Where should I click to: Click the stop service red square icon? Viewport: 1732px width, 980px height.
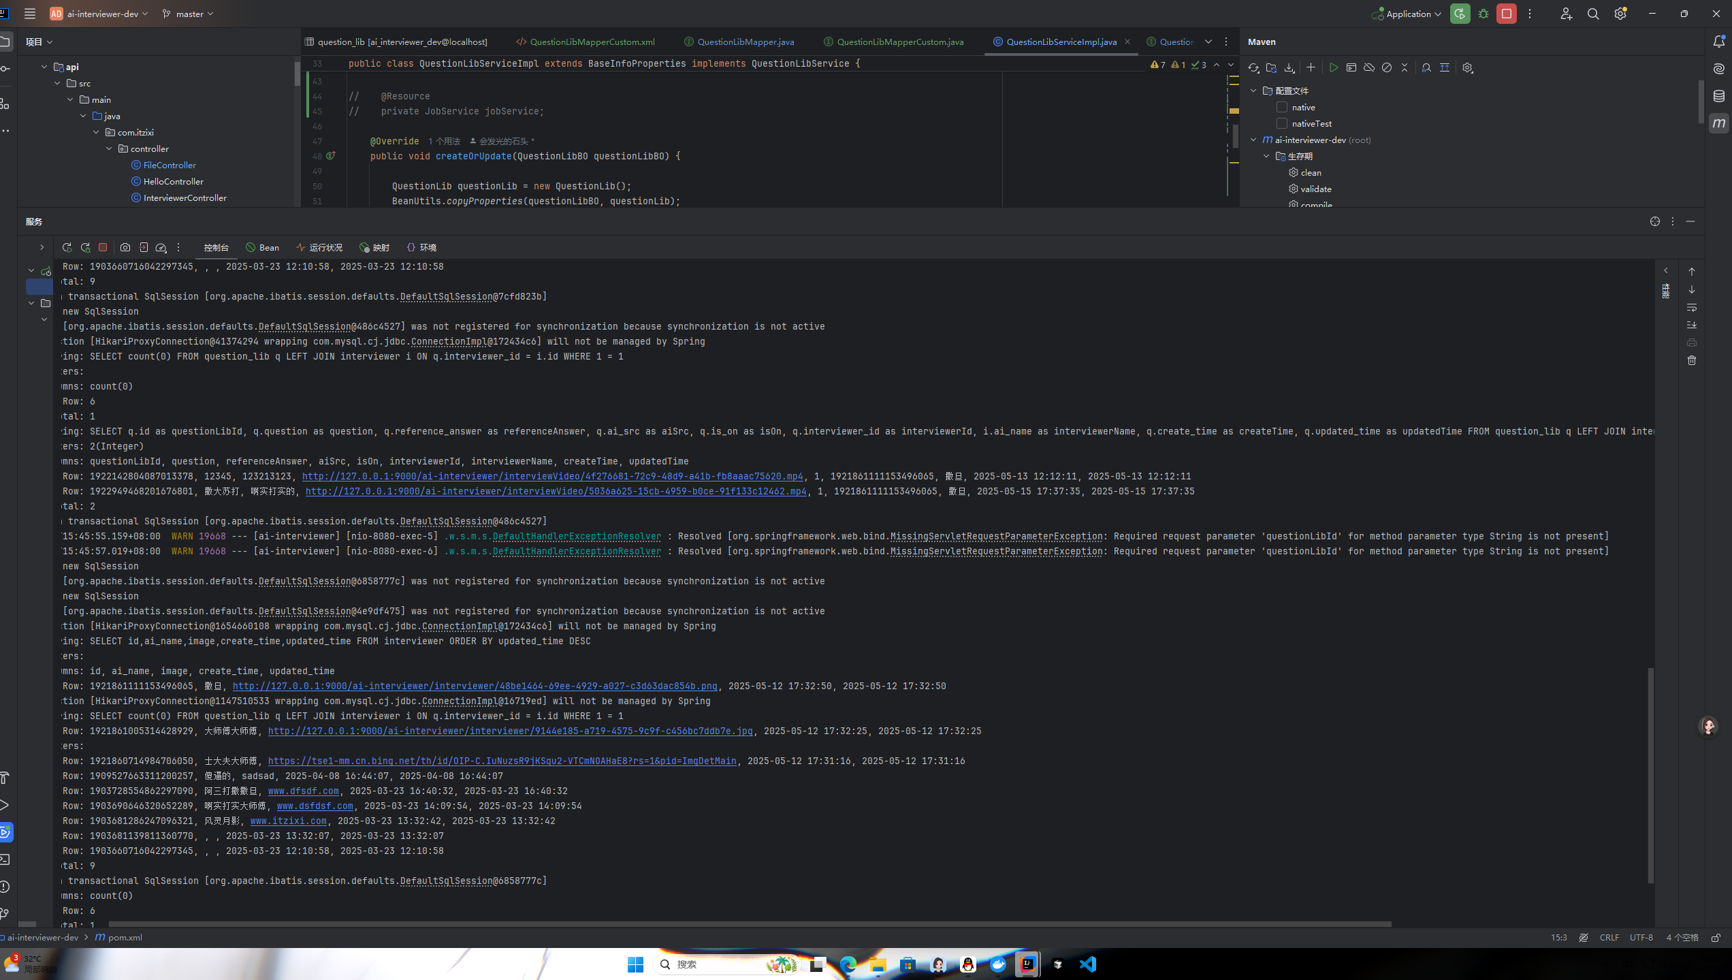click(103, 247)
